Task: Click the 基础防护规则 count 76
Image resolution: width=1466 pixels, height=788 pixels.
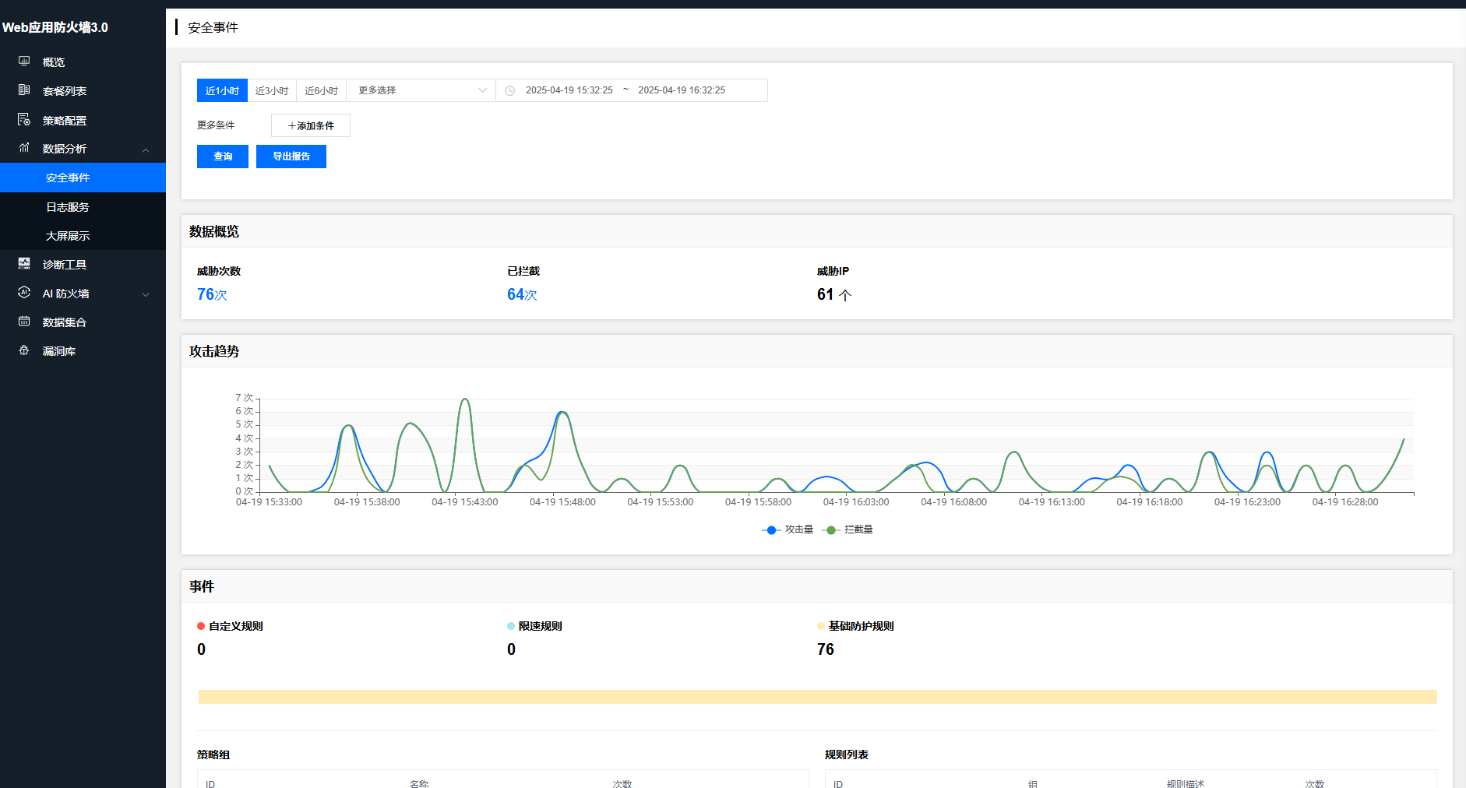Action: pyautogui.click(x=826, y=649)
